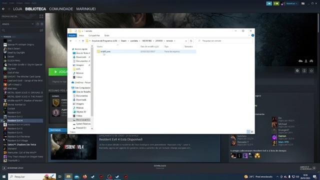Open the Resident Evil 4 news thumbnail

(x=73, y=147)
